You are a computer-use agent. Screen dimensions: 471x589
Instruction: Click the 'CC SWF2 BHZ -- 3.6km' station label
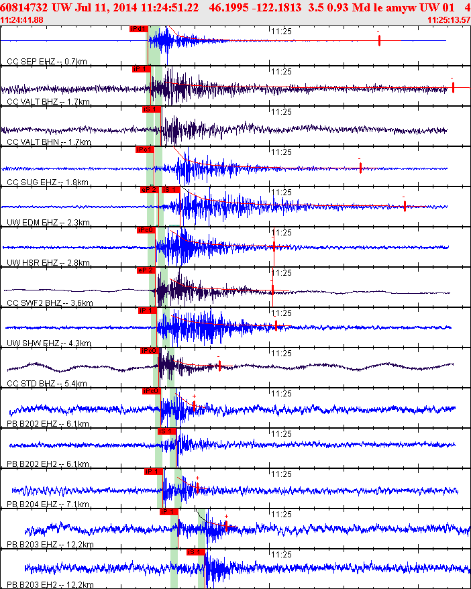pyautogui.click(x=50, y=303)
